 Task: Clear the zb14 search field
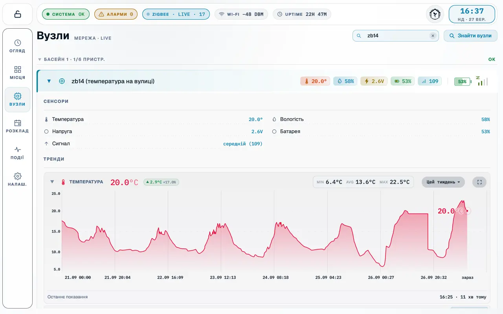coord(433,36)
